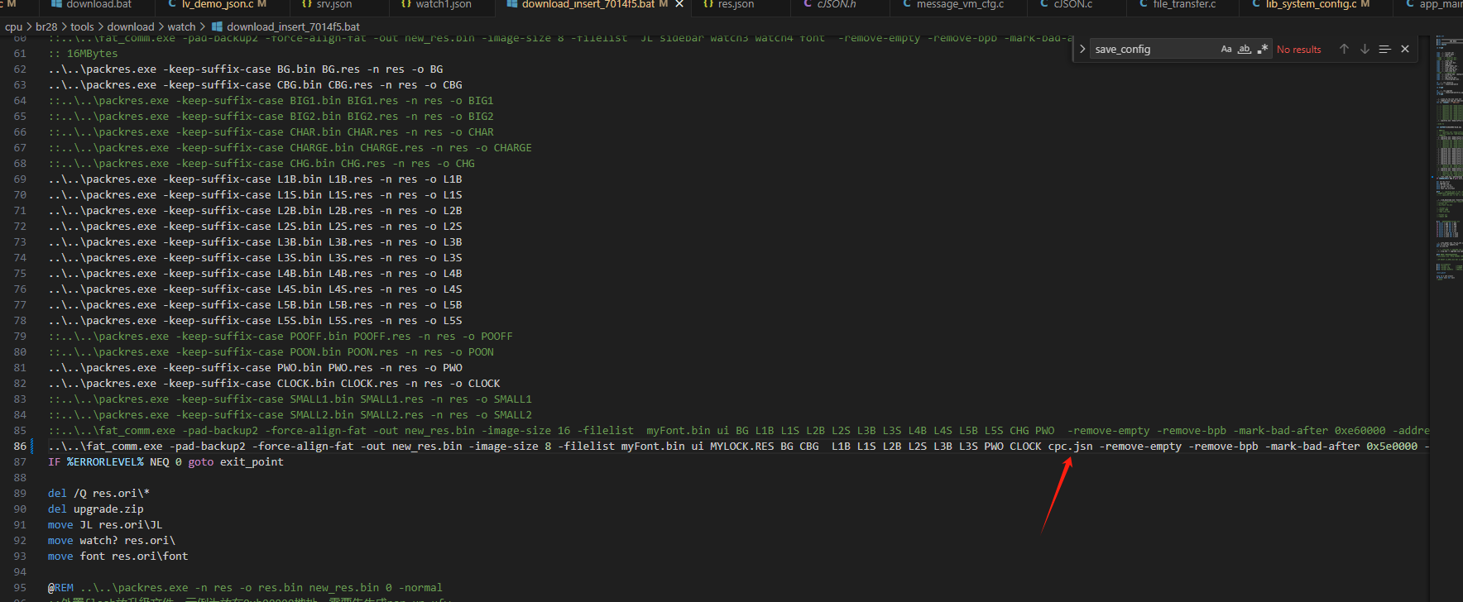Viewport: 1463px width, 602px height.
Task: Switch to the lv_demo_json.c tab
Action: [218, 5]
